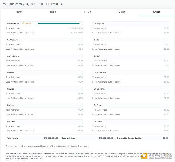The height and width of the screenshot is (162, 175).
Task: Select the CNH₮ tab
Action: [87, 12]
